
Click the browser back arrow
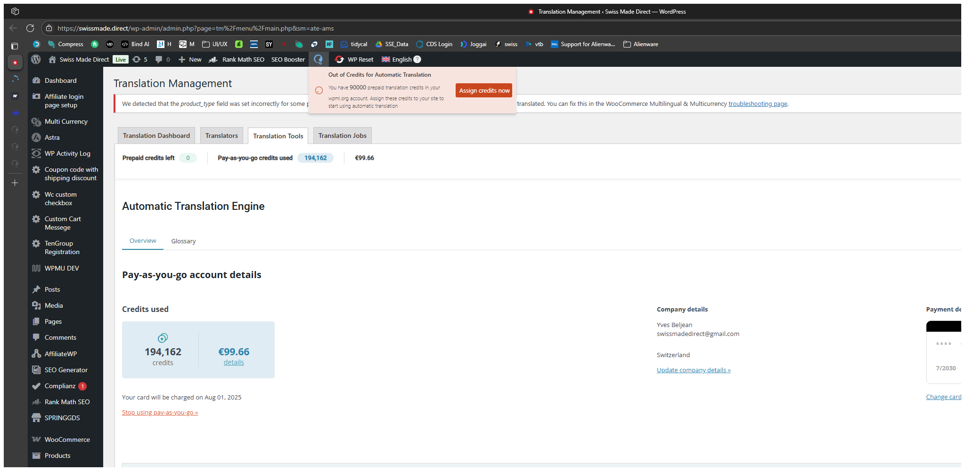pos(13,28)
